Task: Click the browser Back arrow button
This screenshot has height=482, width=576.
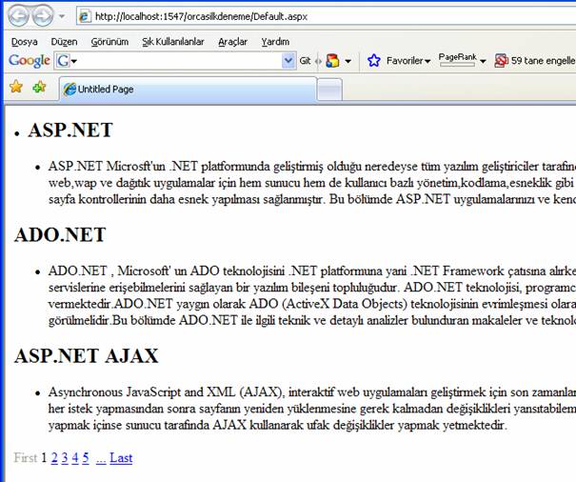Action: [x=17, y=16]
